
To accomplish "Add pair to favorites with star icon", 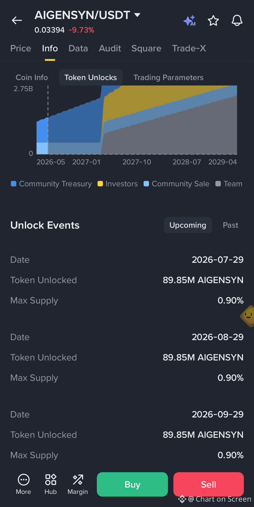I will (x=213, y=21).
